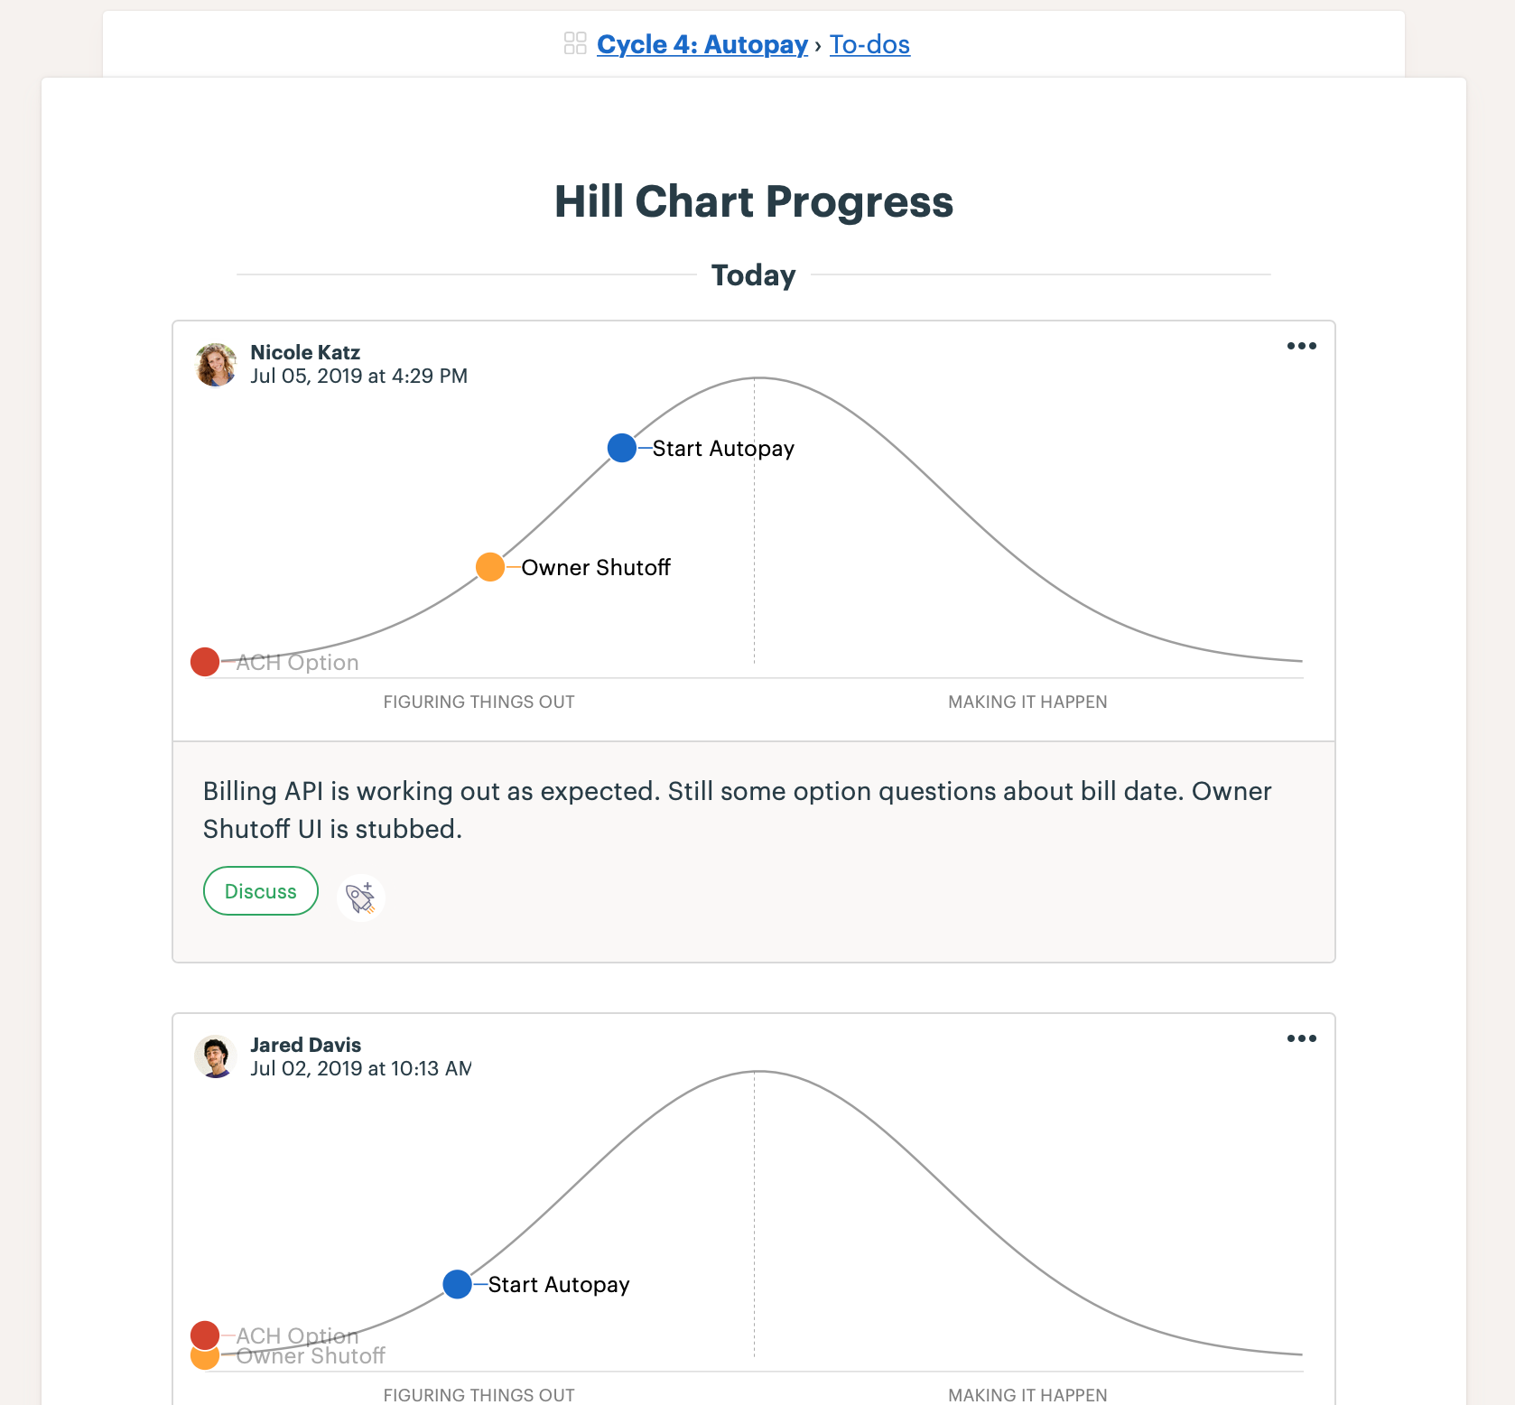
Task: Click the Jul 05, 2019 timestamp
Action: (358, 376)
